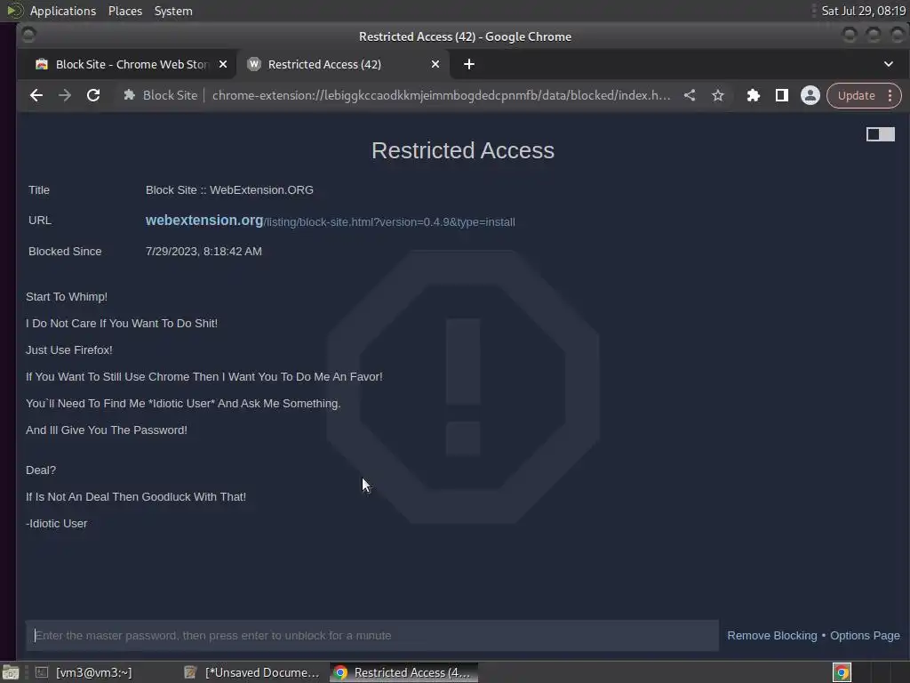Click the signature -Idiotic User

pyautogui.click(x=56, y=524)
